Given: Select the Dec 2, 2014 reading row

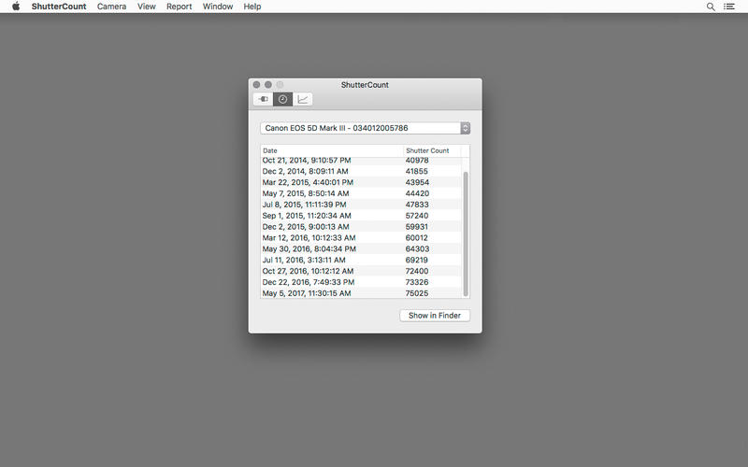Looking at the screenshot, I should [x=360, y=172].
